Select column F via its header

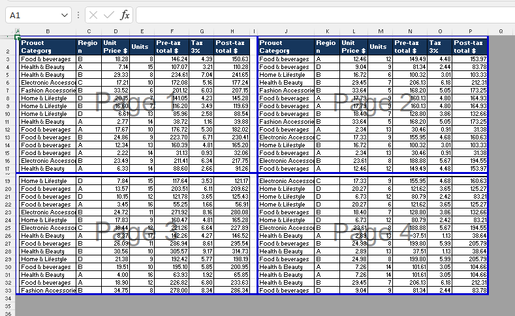tap(172, 31)
